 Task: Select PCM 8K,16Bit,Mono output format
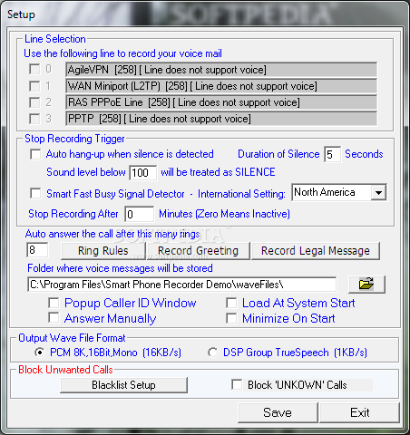click(39, 353)
